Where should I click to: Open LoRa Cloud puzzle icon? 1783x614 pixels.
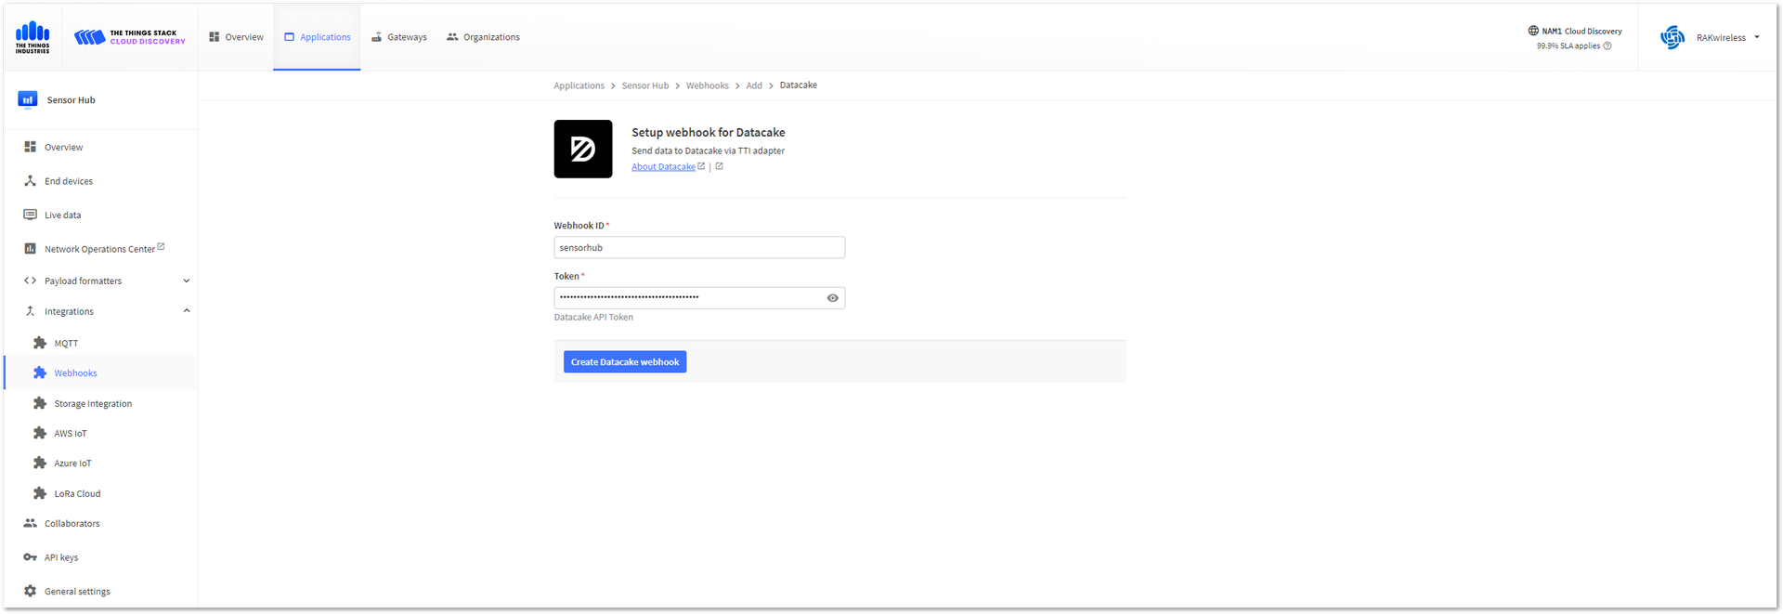[x=40, y=493]
